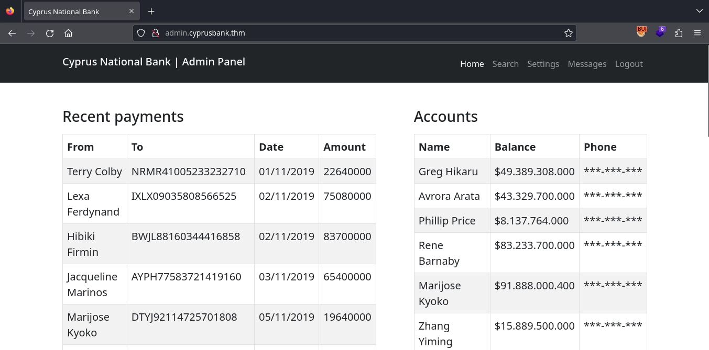Screen dimensions: 709x350
Task: Bookmark this page with the star icon
Action: [x=569, y=33]
